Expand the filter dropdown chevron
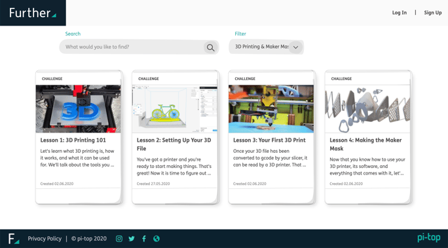 (x=295, y=47)
